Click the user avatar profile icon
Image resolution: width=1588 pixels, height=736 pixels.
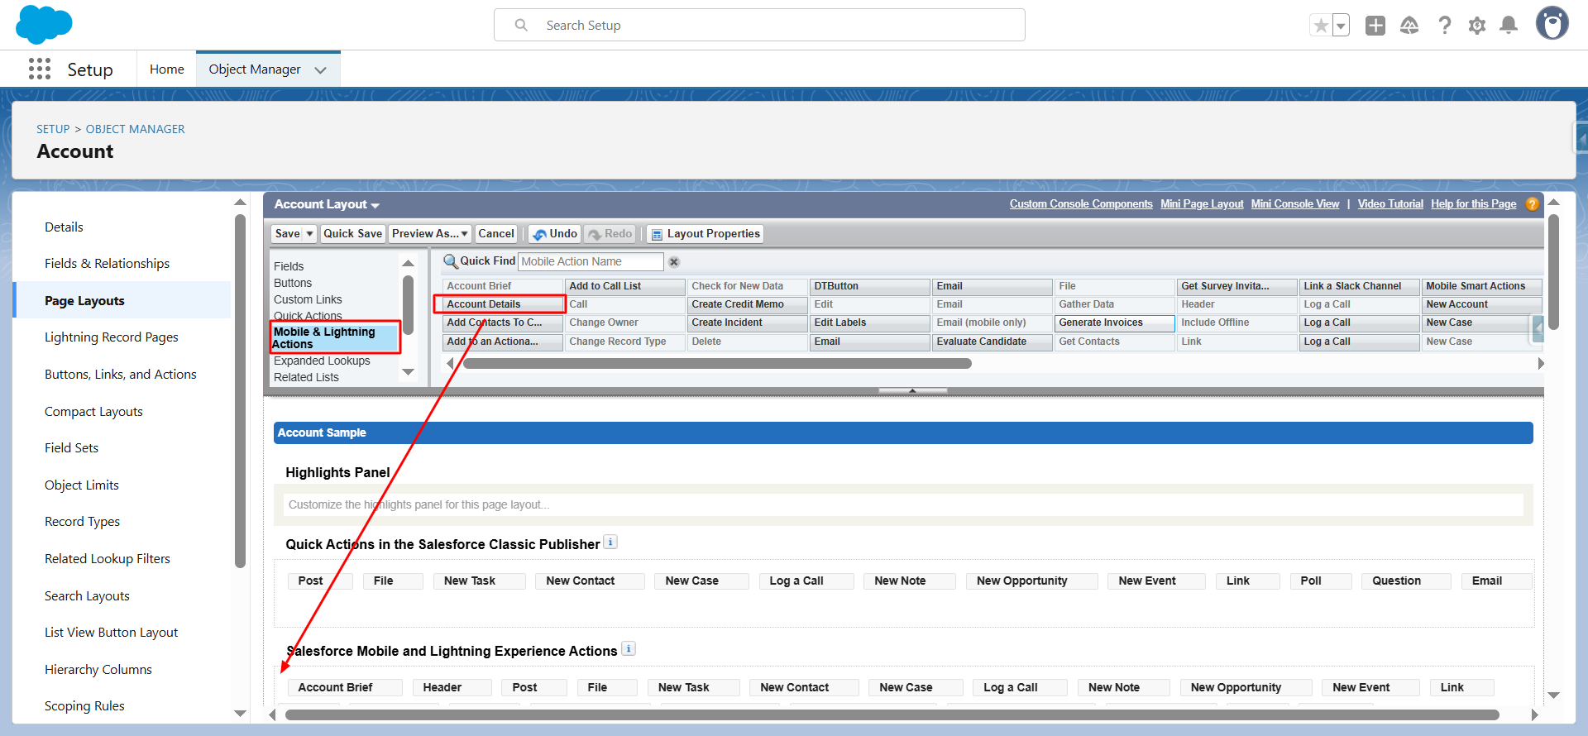(1552, 24)
